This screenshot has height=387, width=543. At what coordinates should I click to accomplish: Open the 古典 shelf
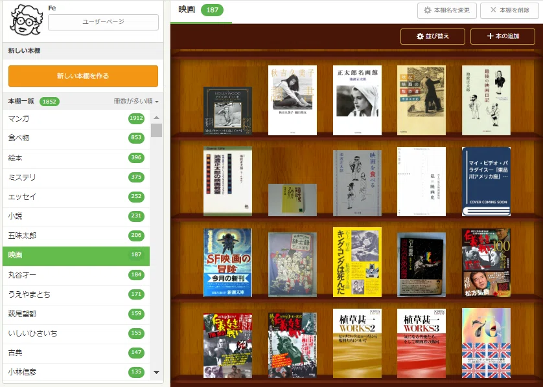coord(76,353)
